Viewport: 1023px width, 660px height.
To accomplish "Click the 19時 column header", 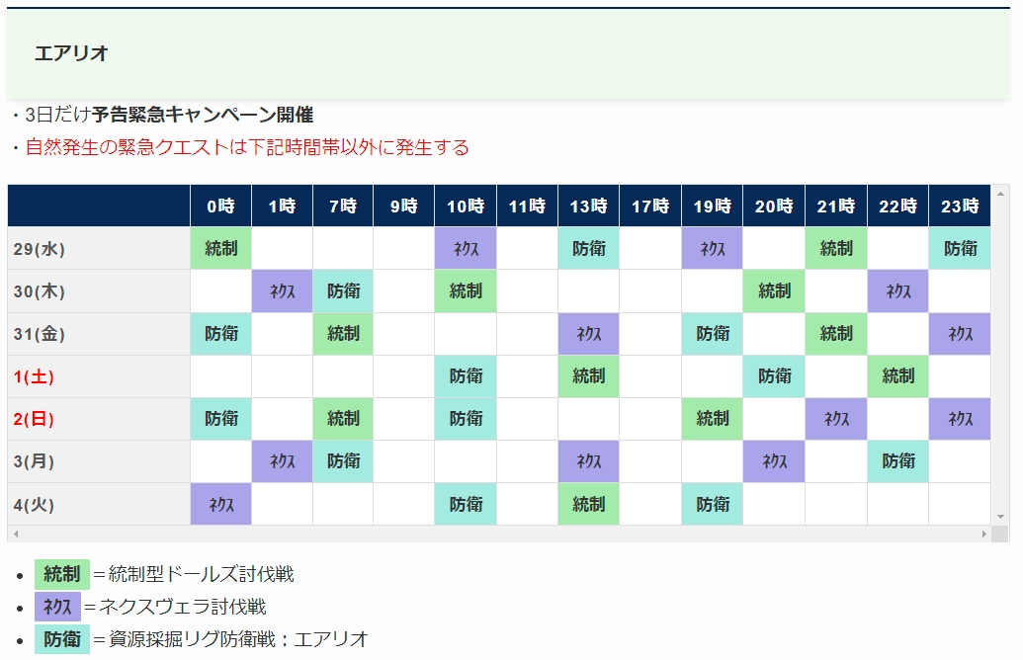I will point(712,206).
